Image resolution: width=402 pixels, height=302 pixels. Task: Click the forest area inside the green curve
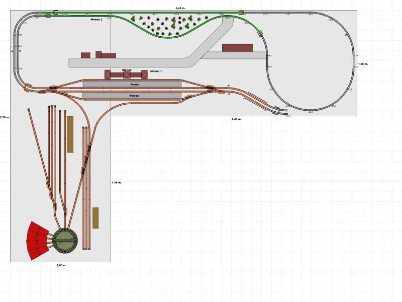tap(170, 25)
